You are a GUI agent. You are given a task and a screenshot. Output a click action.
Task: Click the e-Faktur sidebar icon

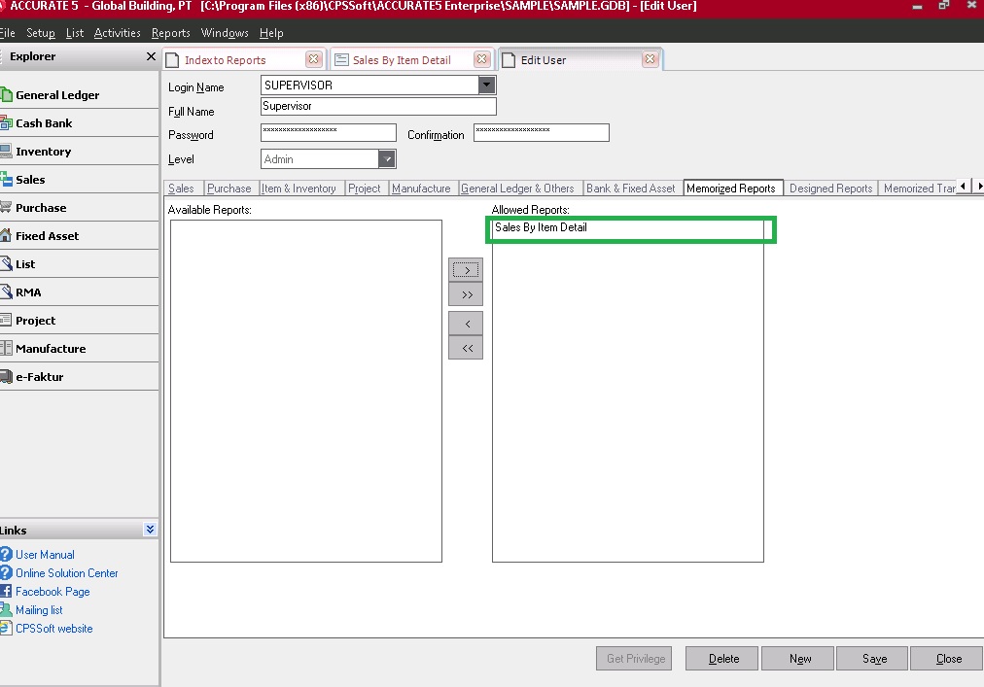click(6, 377)
